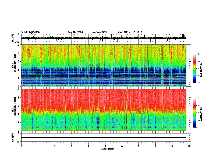Click the "station=OUJ" label
The image size is (213, 164).
100,32
